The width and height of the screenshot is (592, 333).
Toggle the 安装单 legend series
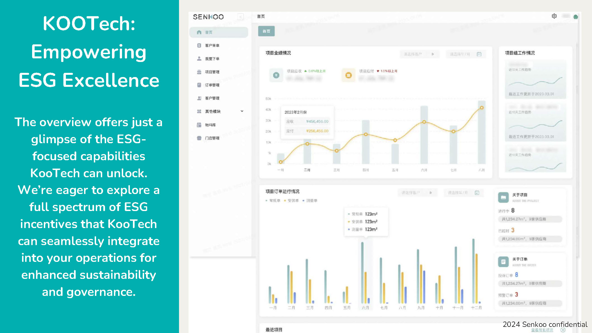[293, 201]
